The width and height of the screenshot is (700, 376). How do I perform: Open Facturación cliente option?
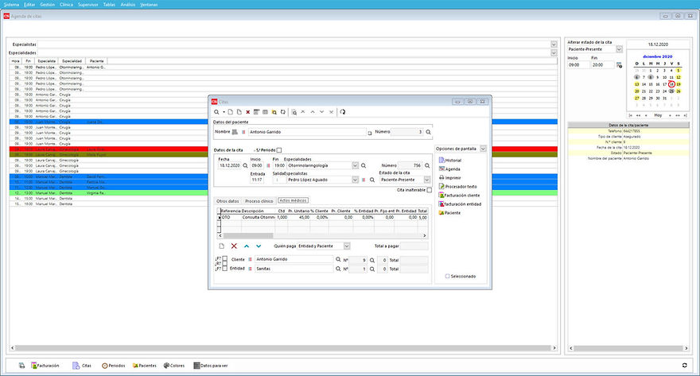click(459, 196)
